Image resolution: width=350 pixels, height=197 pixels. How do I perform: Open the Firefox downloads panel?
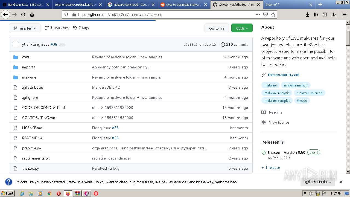point(307,15)
